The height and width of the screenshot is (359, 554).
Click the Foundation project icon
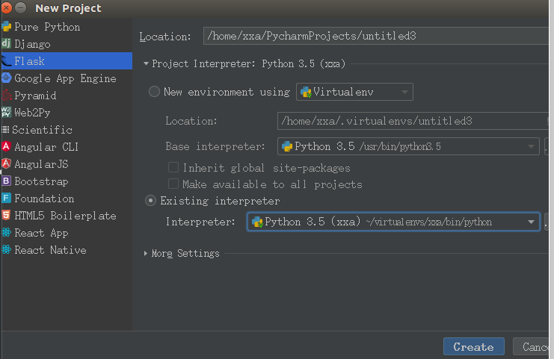pyautogui.click(x=7, y=199)
